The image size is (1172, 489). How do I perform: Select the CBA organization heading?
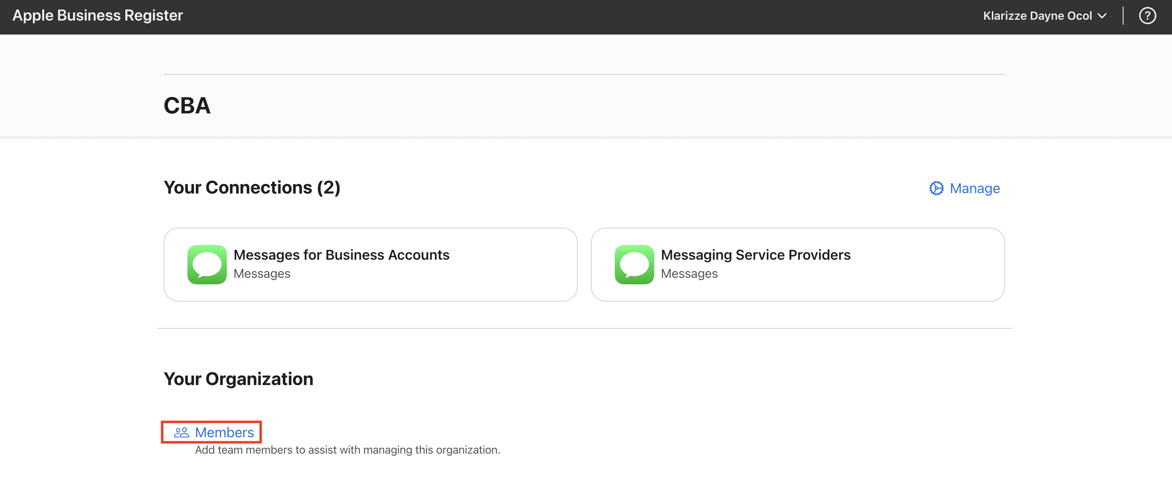[x=187, y=106]
